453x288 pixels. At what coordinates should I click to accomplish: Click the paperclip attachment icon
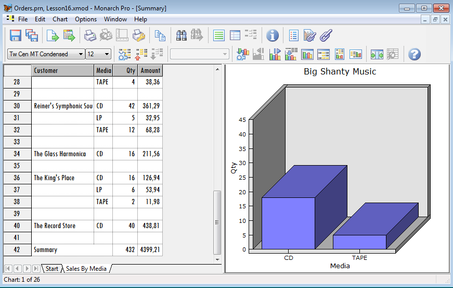coord(326,35)
